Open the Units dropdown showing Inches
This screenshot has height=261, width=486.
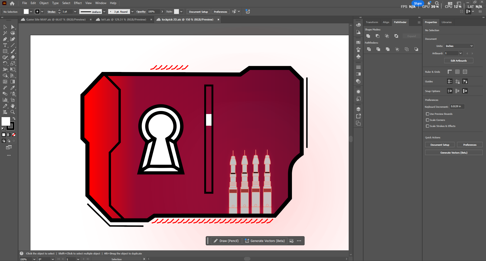coord(459,46)
